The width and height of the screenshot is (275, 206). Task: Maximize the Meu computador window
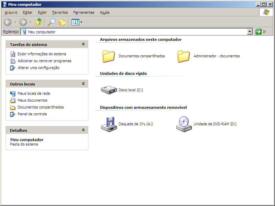point(264,4)
